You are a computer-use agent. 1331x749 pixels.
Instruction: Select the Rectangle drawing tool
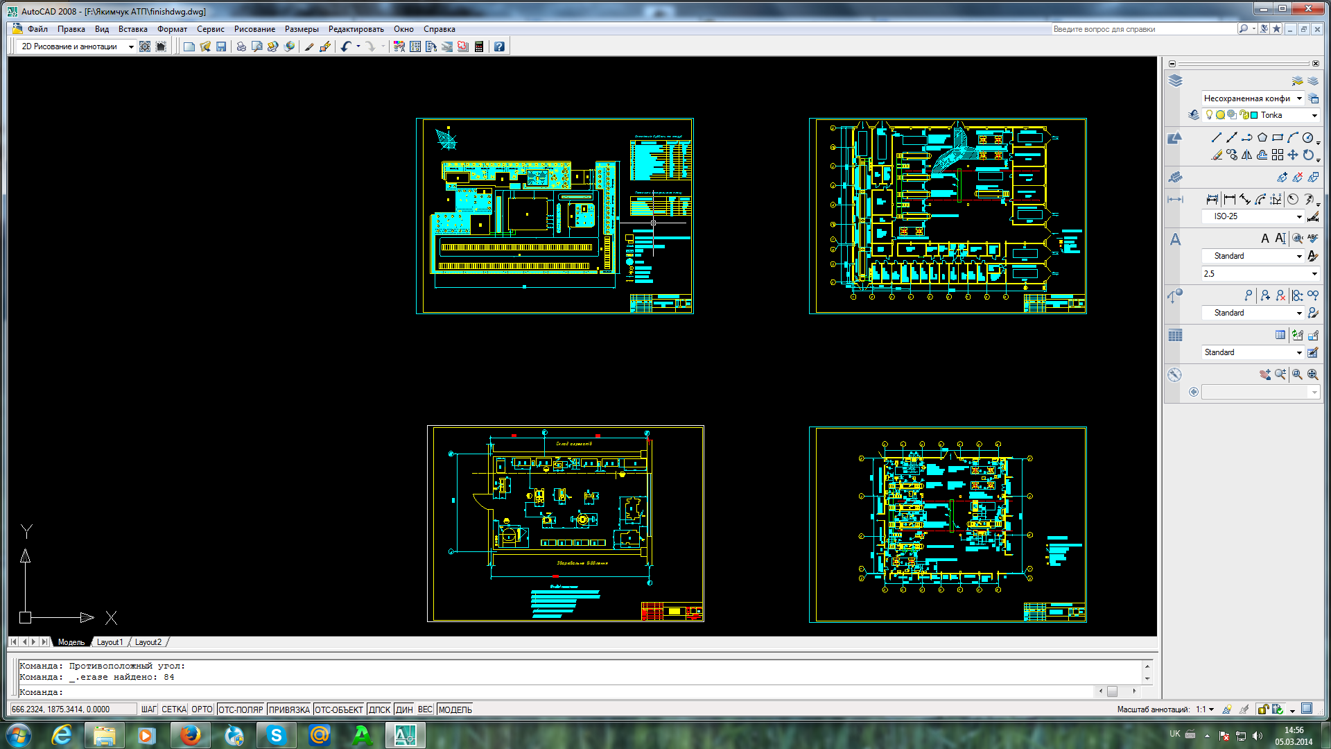(1278, 137)
